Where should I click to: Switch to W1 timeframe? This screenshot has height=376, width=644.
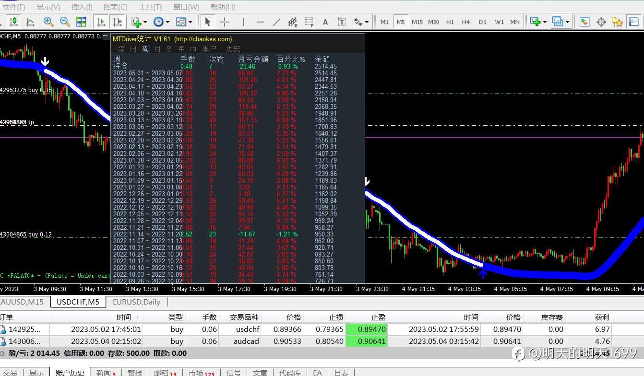pyautogui.click(x=499, y=22)
